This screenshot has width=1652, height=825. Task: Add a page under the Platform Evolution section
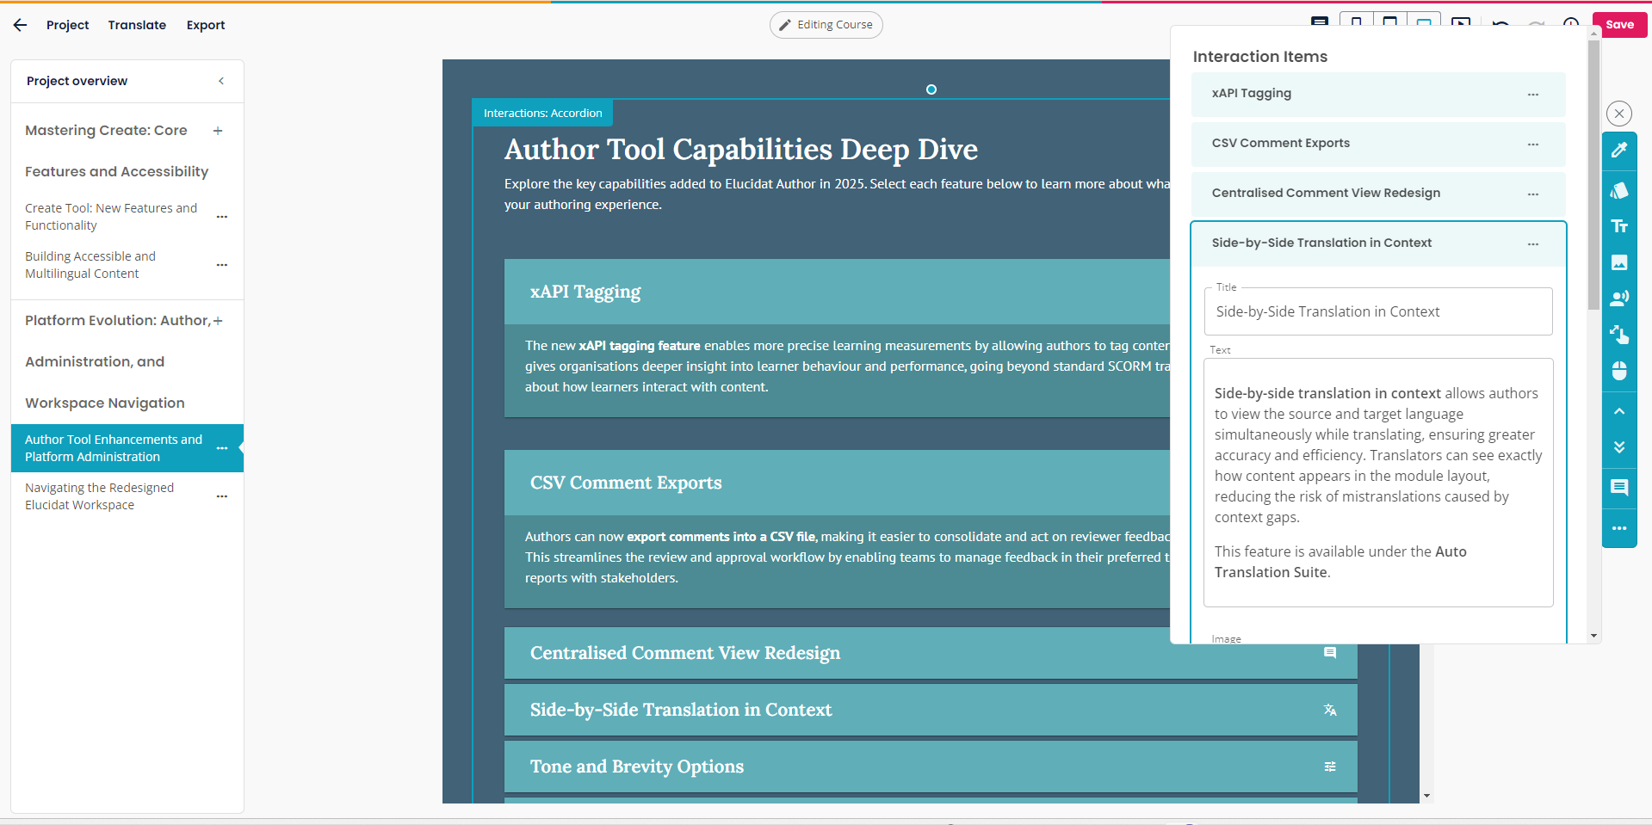point(218,321)
